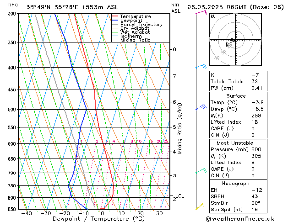Click the red Temperature legend line
The height and width of the screenshot is (222, 288).
[116, 16]
